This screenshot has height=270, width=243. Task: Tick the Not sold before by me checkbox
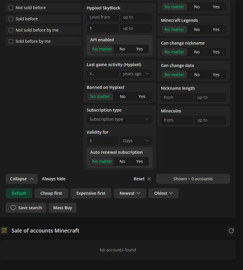point(11,30)
